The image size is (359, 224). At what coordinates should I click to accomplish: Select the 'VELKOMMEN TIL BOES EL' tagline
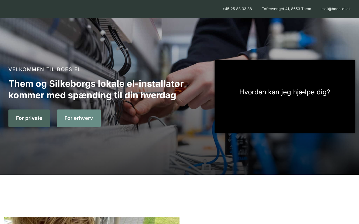[45, 69]
